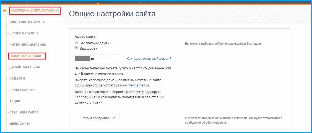Select Бесплатный домен radio option
This screenshot has height=133, width=312.
tap(76, 43)
